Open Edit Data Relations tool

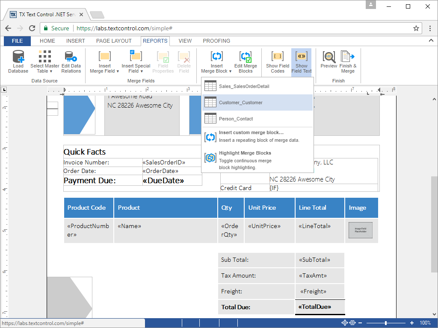(x=71, y=56)
